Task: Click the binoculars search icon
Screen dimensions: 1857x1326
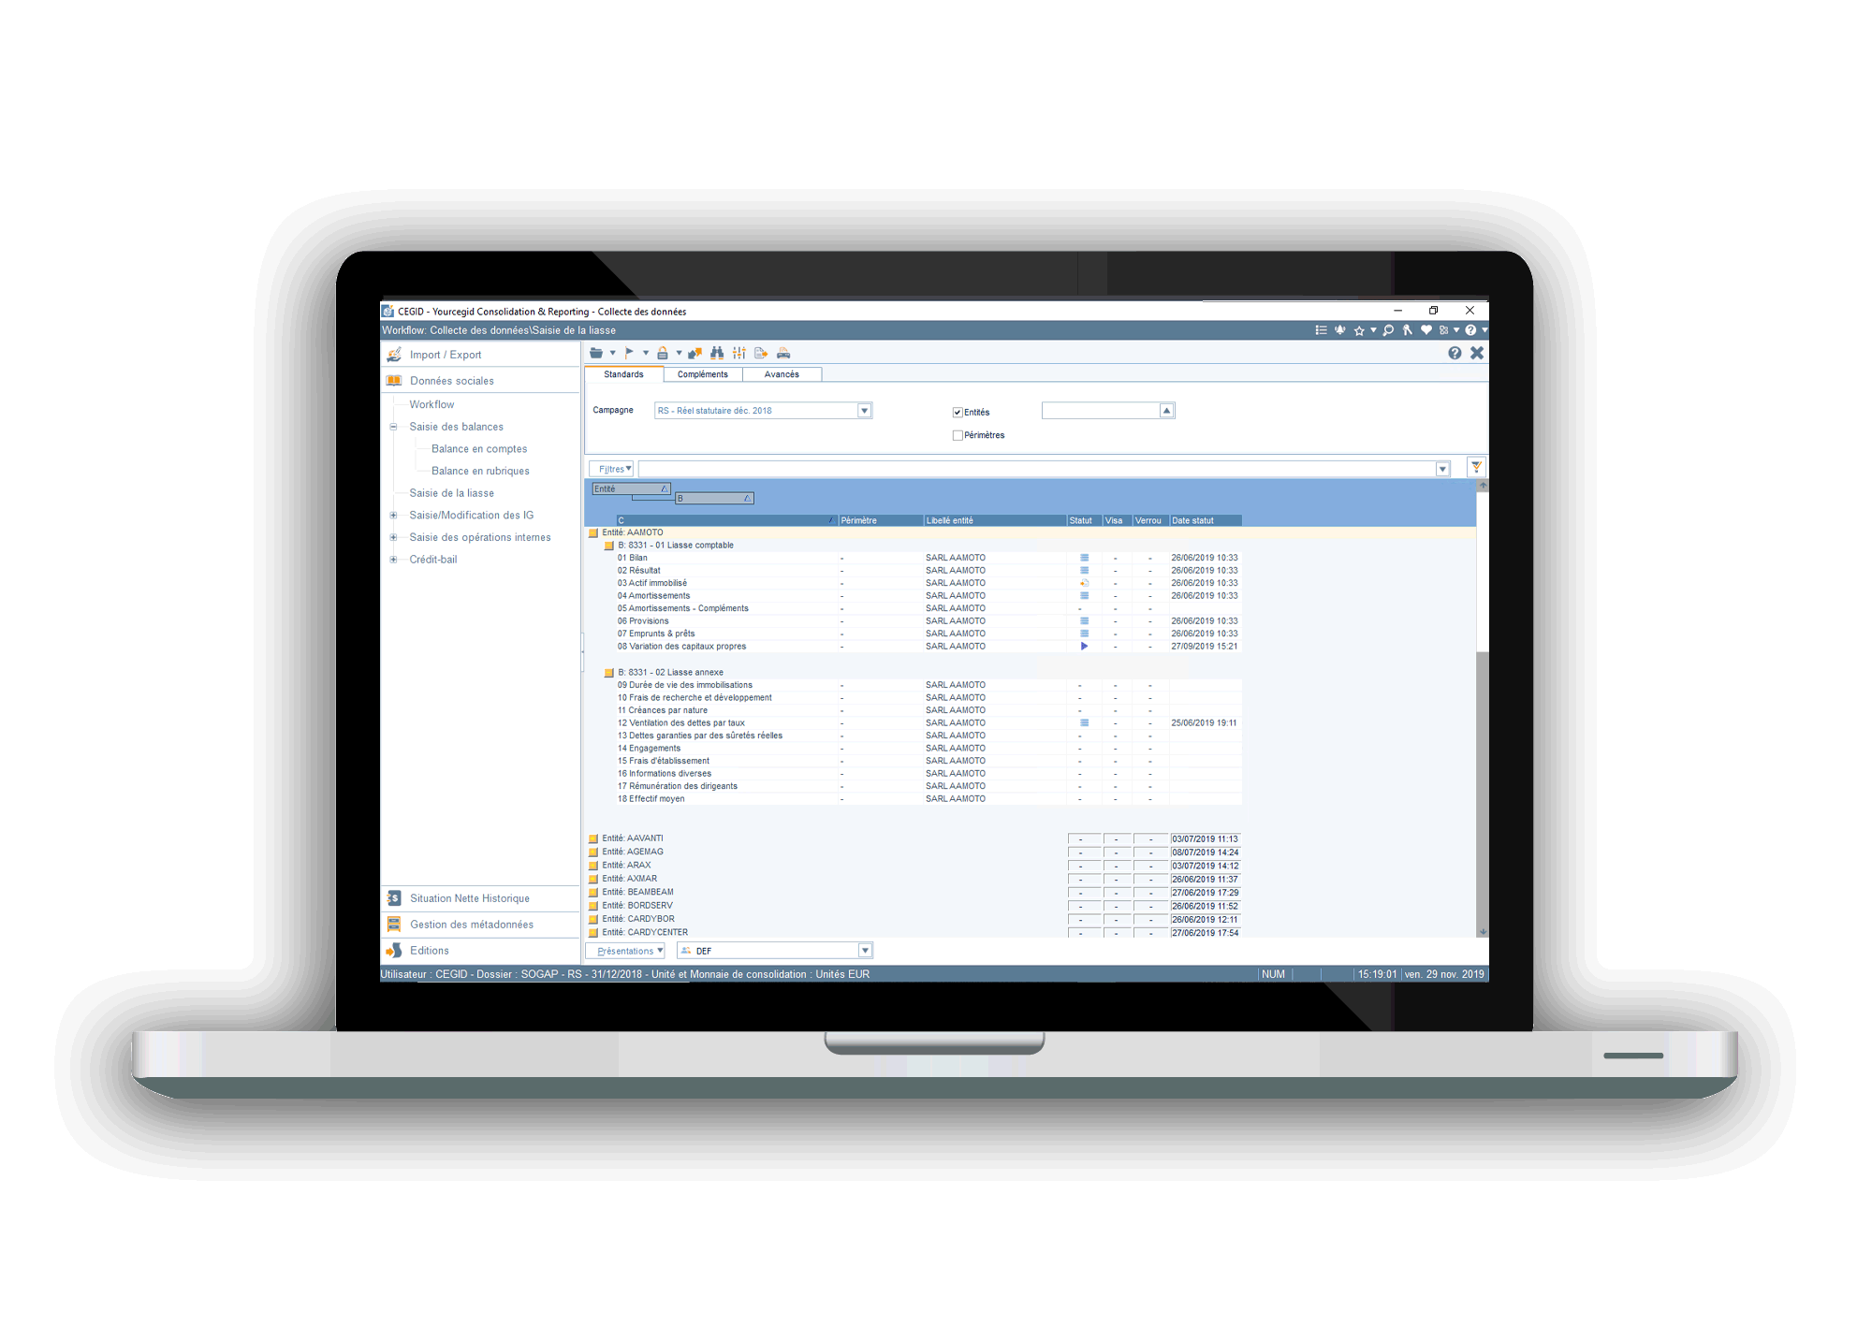Action: pyautogui.click(x=717, y=353)
